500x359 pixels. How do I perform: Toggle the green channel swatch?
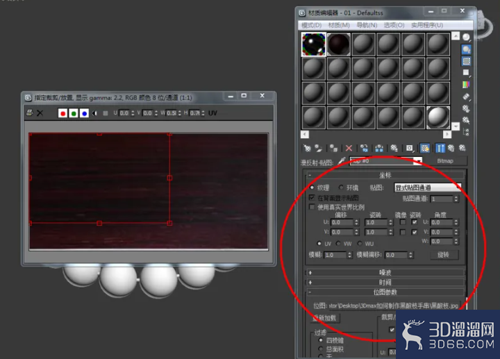[74, 113]
